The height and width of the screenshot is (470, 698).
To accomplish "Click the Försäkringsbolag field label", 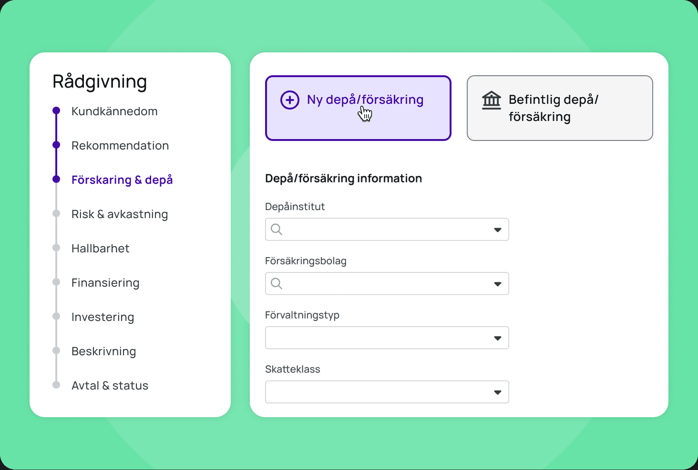I will pos(306,261).
